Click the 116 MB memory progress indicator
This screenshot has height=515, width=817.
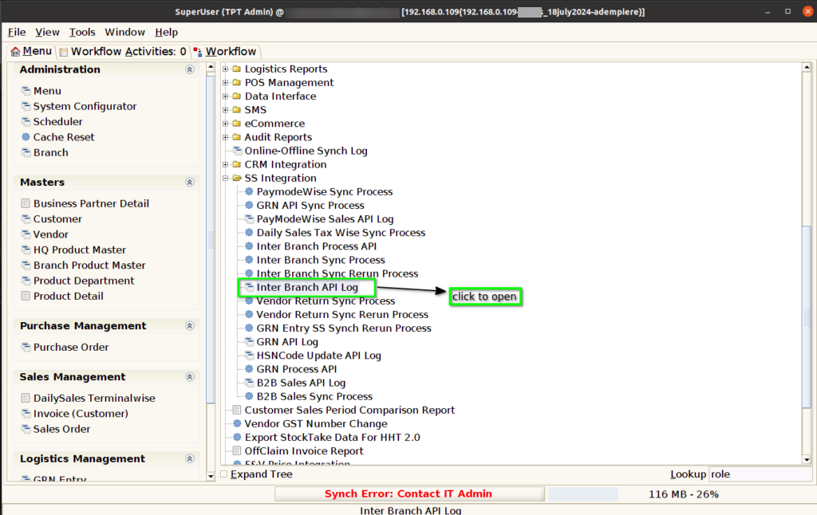click(683, 494)
